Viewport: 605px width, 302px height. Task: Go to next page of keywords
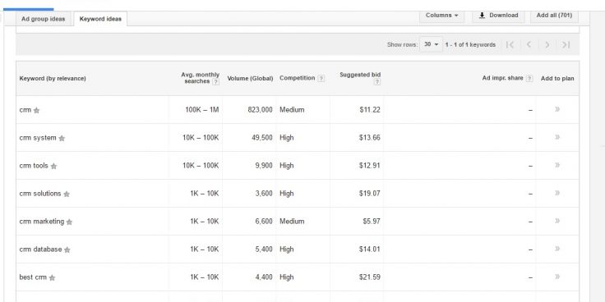point(547,44)
